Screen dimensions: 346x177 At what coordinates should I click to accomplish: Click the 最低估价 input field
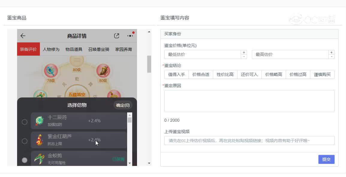203,54
